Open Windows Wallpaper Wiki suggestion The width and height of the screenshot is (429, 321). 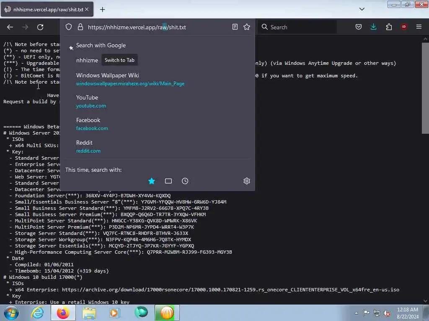[x=158, y=79]
